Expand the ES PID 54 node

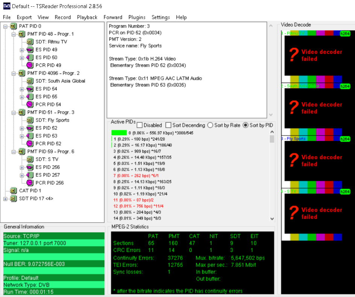22,89
